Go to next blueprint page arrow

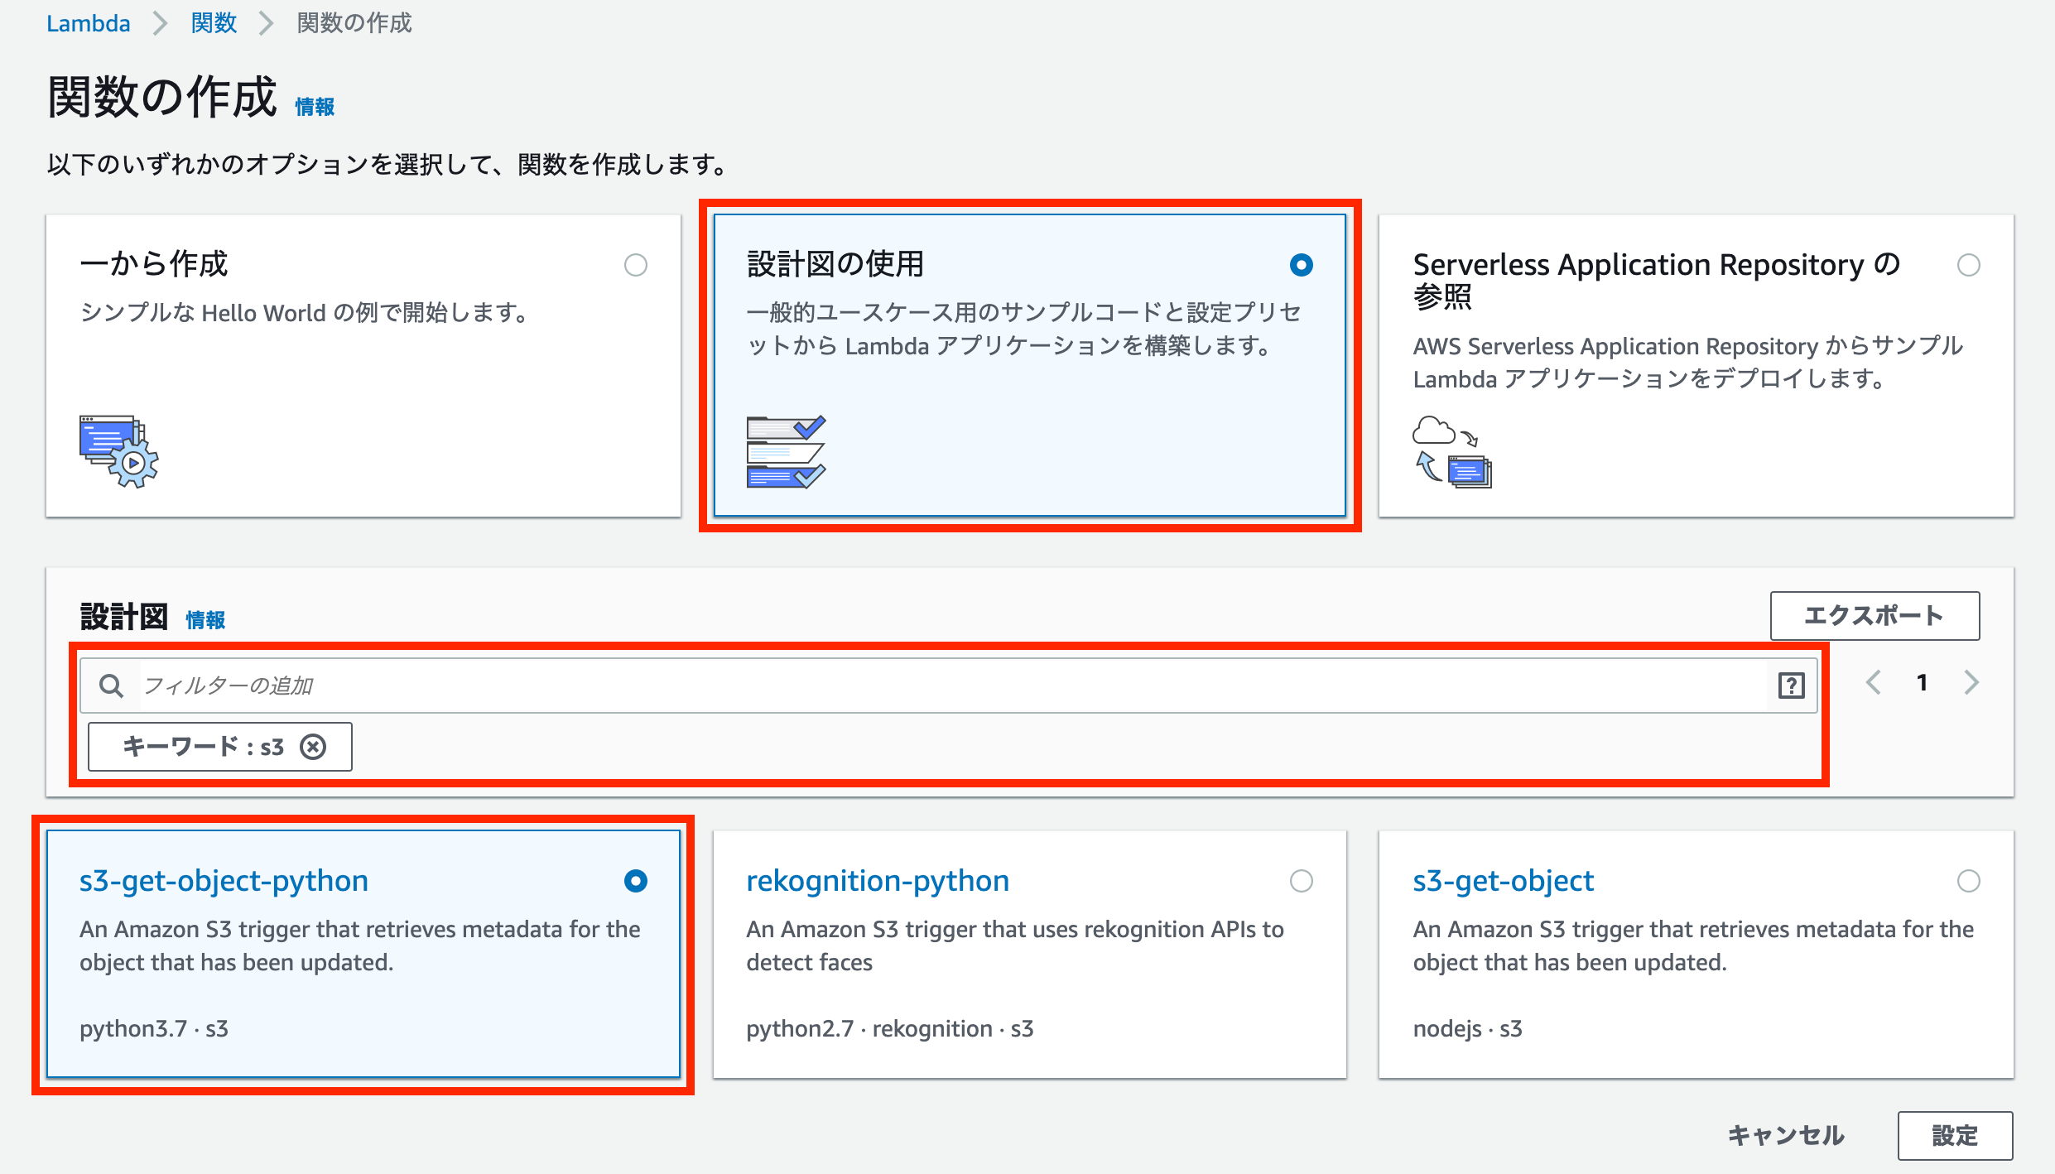(1971, 683)
